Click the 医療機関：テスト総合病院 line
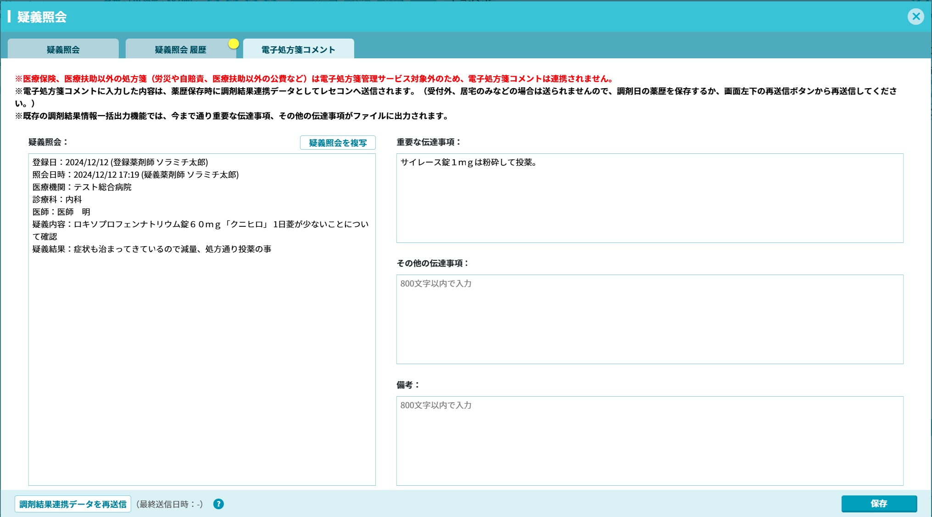The width and height of the screenshot is (932, 517). point(82,187)
